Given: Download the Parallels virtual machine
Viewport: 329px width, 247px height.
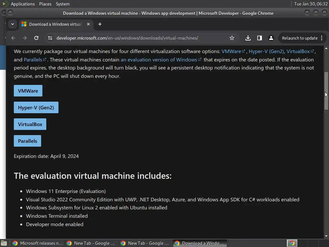Looking at the screenshot, I should [x=28, y=141].
